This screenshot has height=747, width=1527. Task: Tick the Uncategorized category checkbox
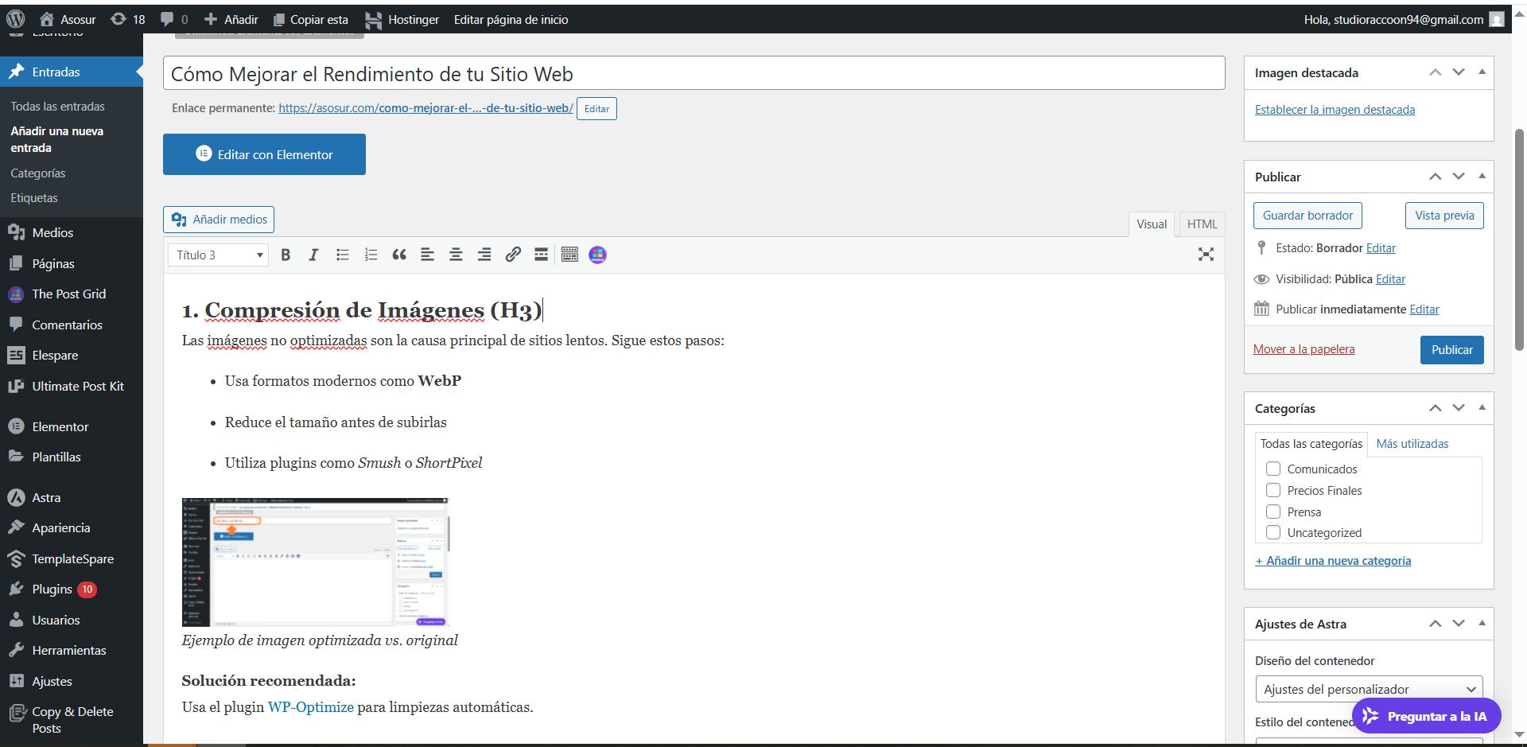tap(1273, 533)
